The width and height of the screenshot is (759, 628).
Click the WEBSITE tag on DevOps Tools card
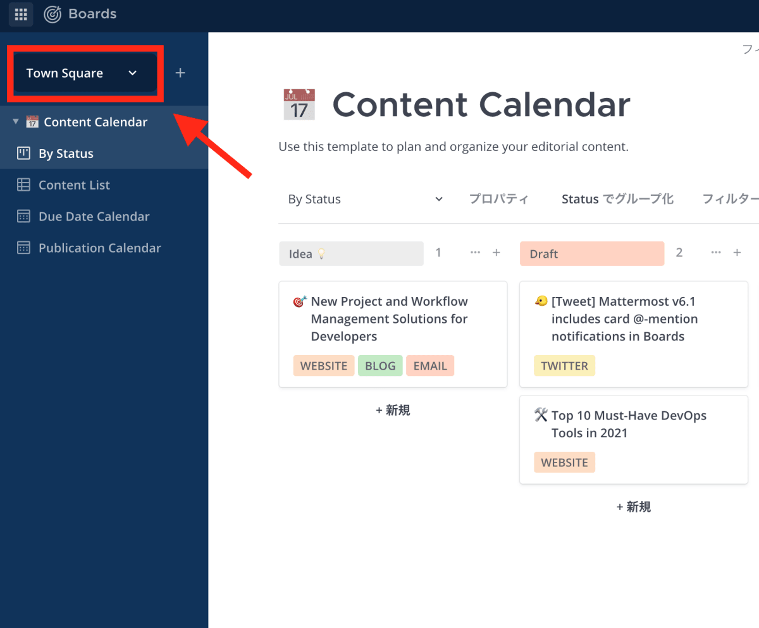pos(565,462)
